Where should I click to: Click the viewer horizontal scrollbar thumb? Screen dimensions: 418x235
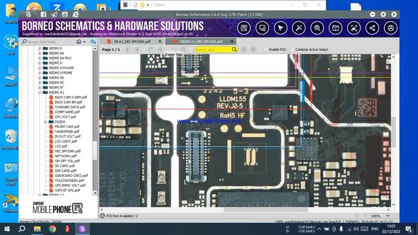266,210
